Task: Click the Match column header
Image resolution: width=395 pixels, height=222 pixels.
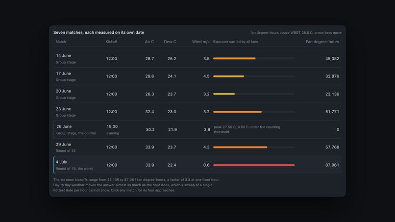Action: tap(61, 42)
